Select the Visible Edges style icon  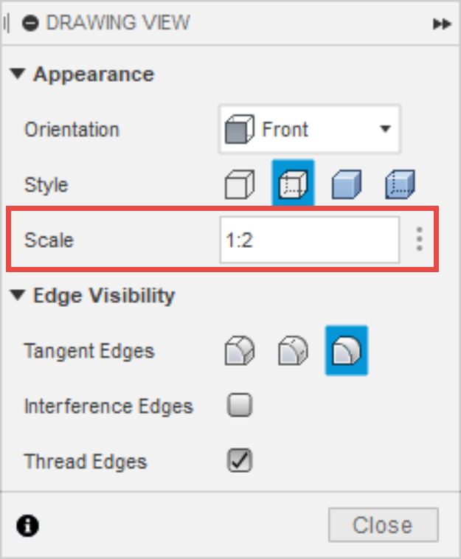tap(239, 184)
